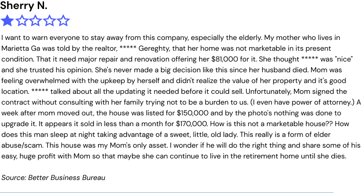Viewport: 364px width, 193px height.
Task: Select the third star in the rating
Action: point(35,21)
